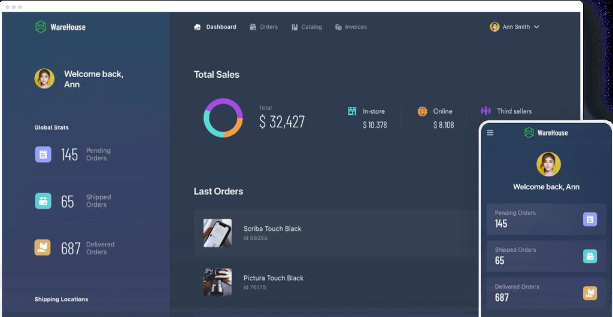Click the Ann Smith user name
613x317 pixels.
(516, 27)
